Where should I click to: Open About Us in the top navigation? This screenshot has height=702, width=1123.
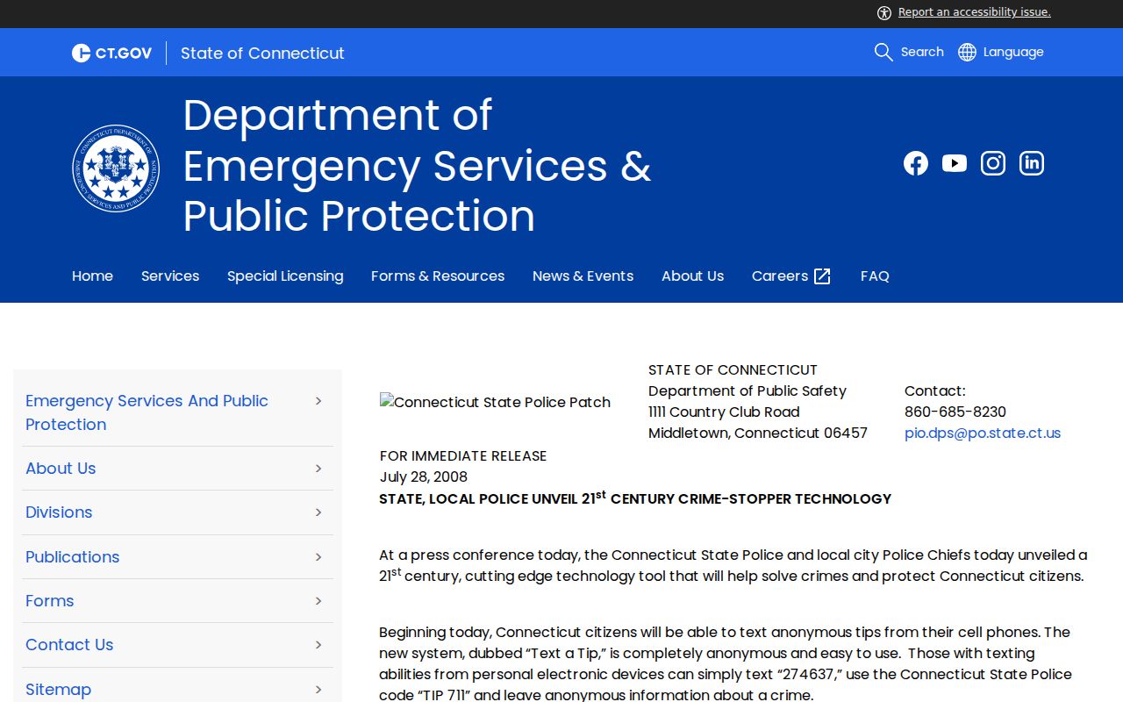[x=692, y=276]
